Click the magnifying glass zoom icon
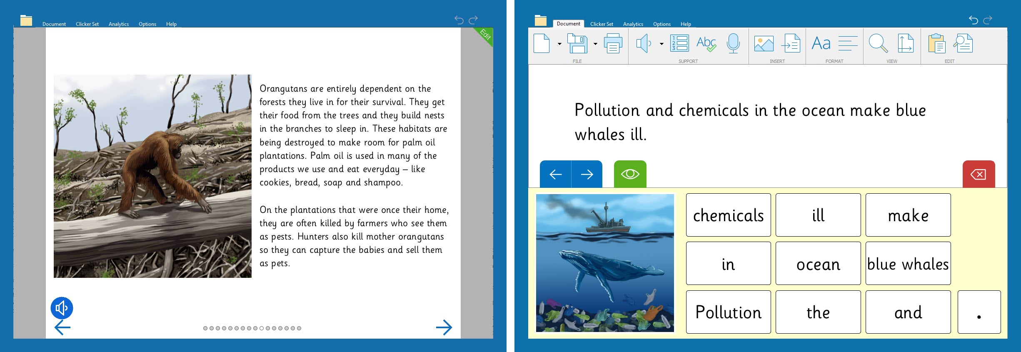 point(878,44)
